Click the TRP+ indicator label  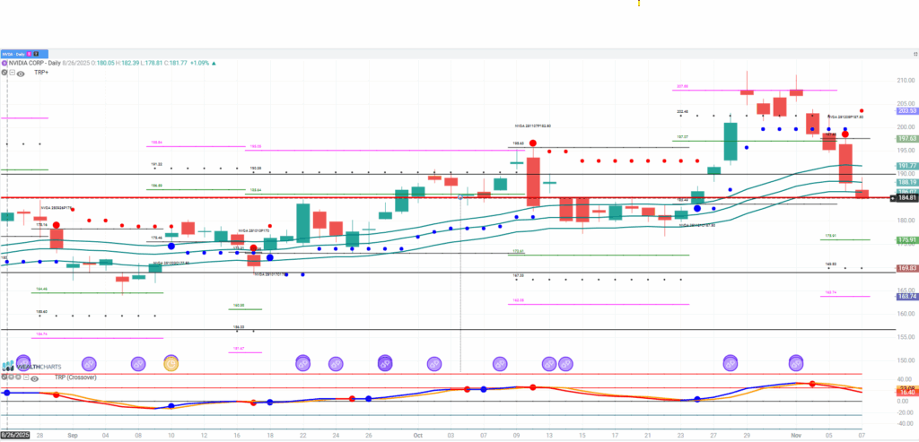41,71
